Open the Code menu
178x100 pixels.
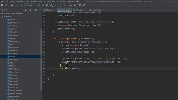click(x=27, y=1)
